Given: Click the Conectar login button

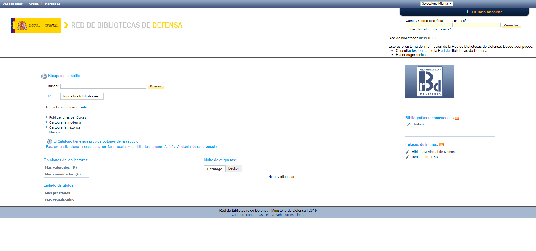Looking at the screenshot, I should click(511, 25).
